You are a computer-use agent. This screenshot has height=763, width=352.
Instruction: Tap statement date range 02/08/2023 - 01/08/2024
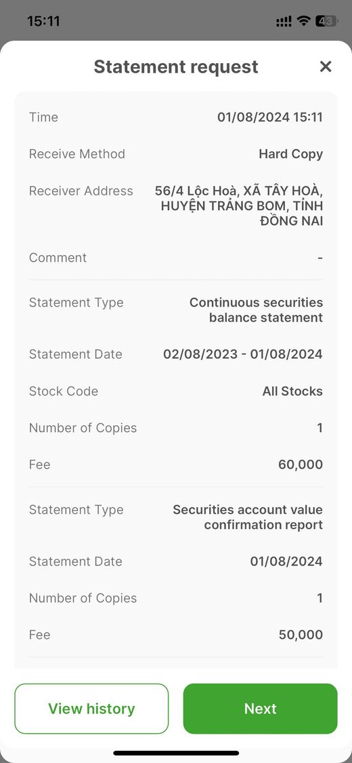243,354
